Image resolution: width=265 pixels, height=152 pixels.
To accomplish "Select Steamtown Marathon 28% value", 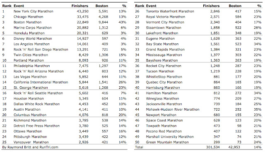I will 258,28.
